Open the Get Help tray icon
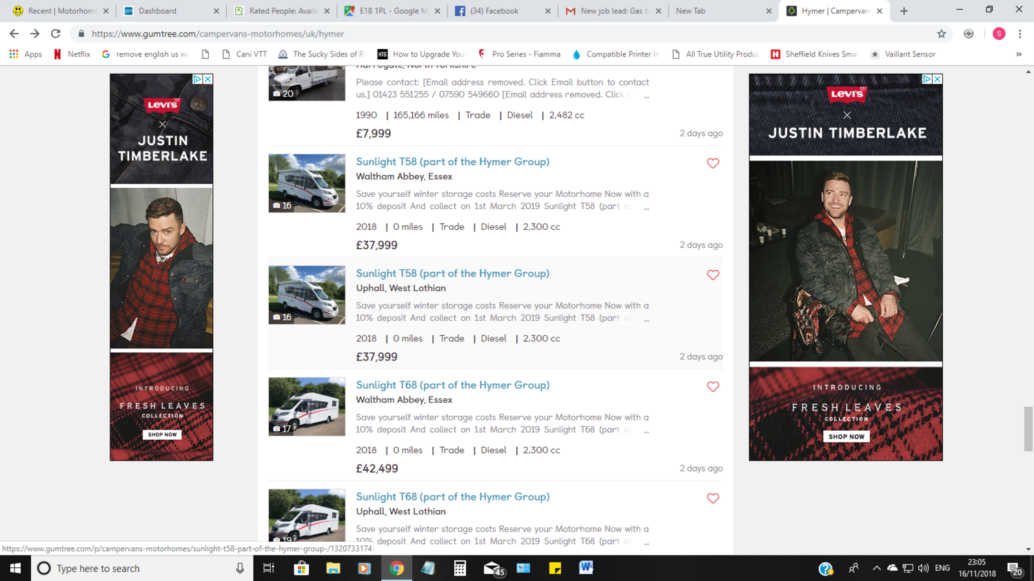Viewport: 1034px width, 581px height. 826,568
